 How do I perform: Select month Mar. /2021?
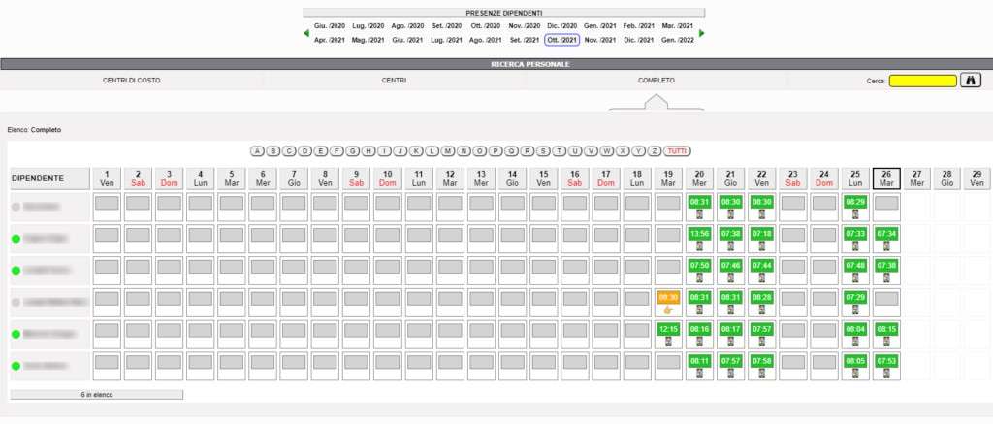click(678, 26)
